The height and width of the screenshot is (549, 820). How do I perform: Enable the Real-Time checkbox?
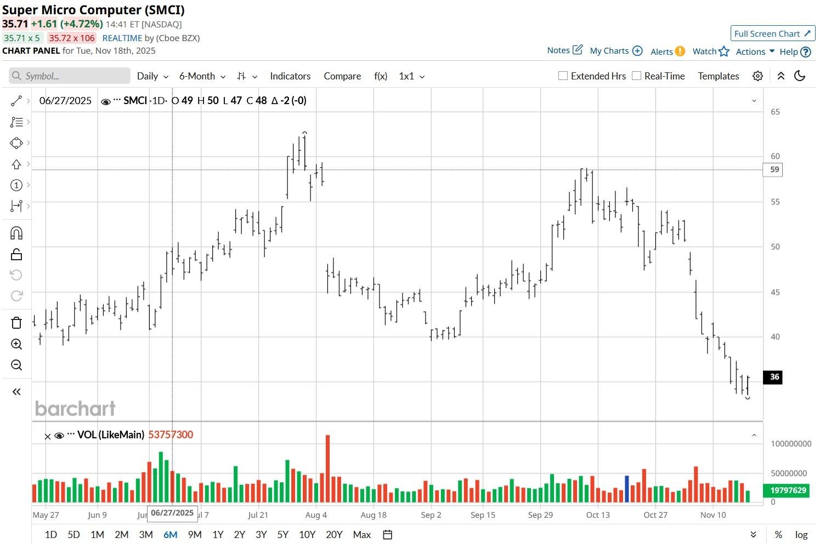636,76
